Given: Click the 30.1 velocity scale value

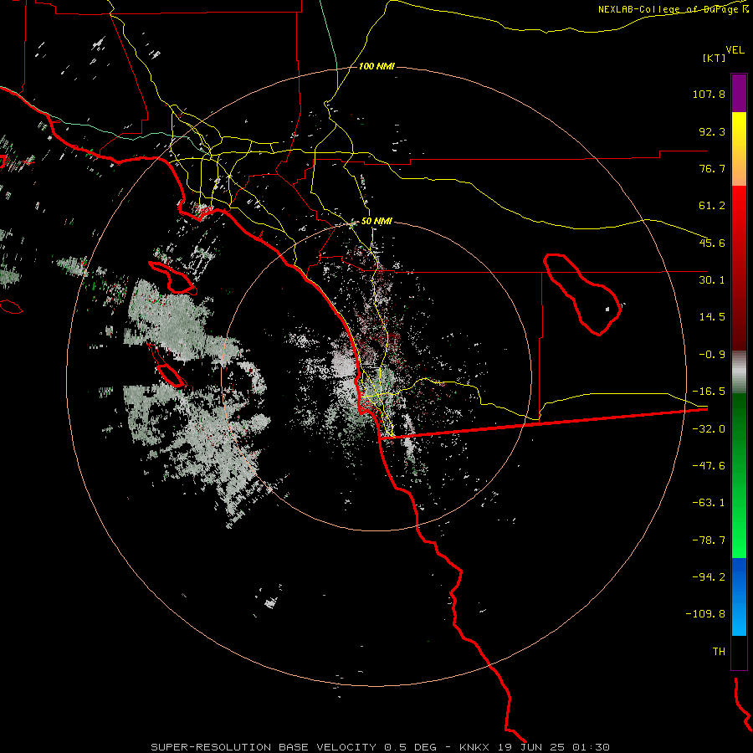Looking at the screenshot, I should 712,280.
